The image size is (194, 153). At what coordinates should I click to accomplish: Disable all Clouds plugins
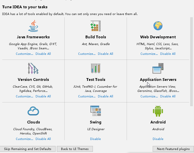point(43,139)
